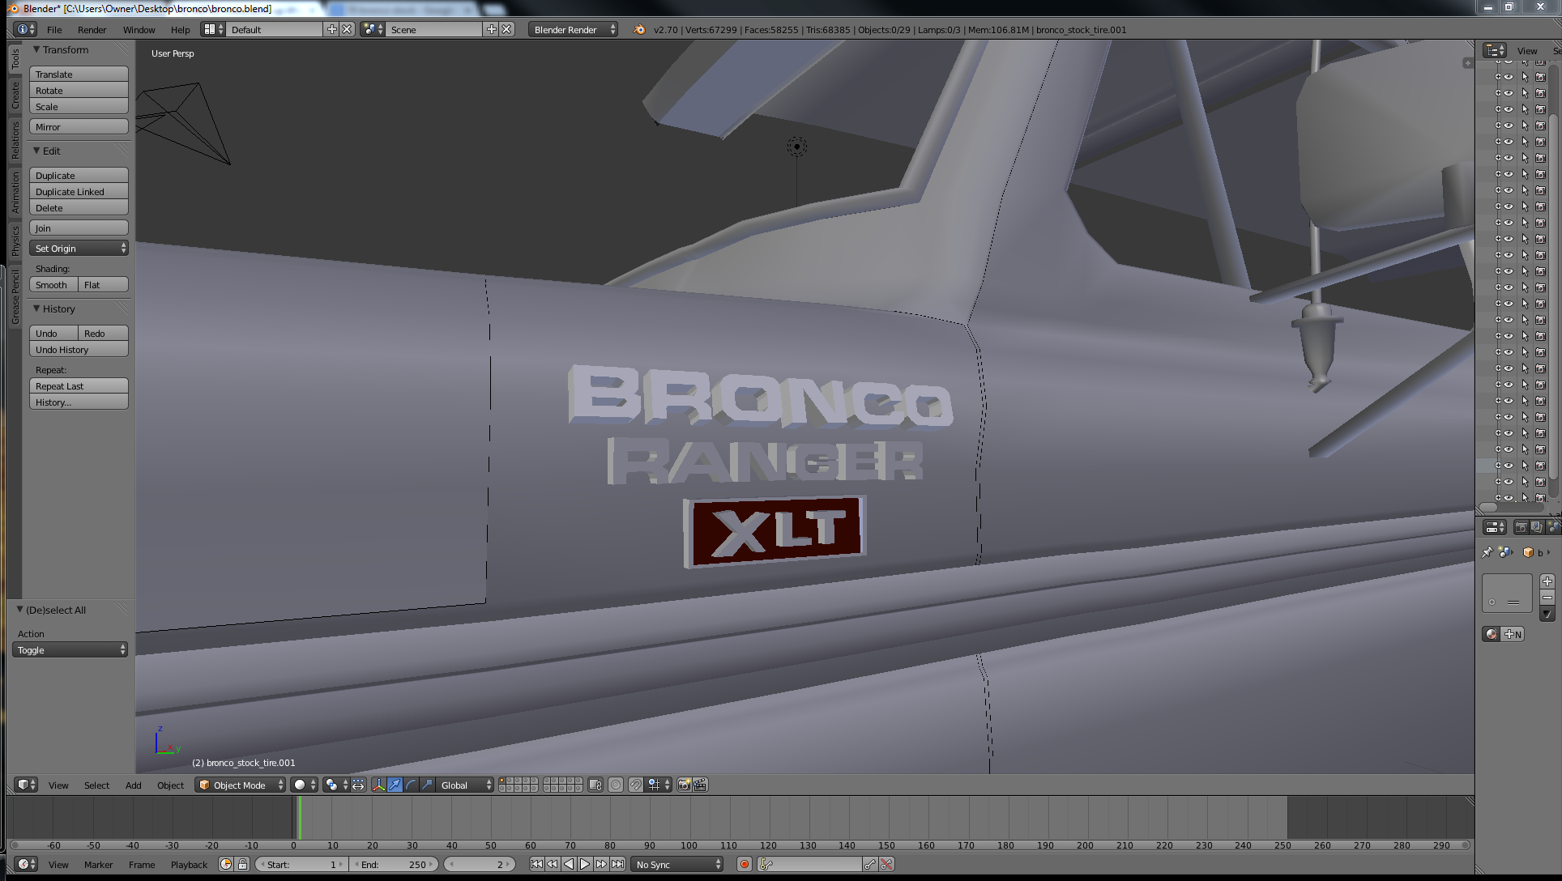The image size is (1562, 881).
Task: Jump to the last frame
Action: 617,865
